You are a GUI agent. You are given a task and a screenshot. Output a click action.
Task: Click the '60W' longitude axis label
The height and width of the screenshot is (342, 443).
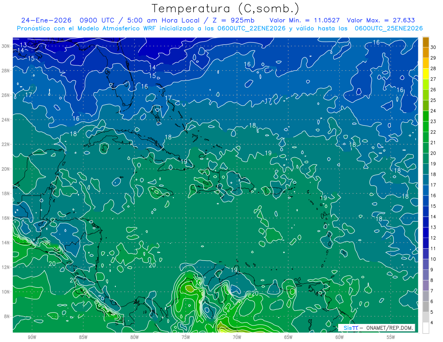coord(340,337)
